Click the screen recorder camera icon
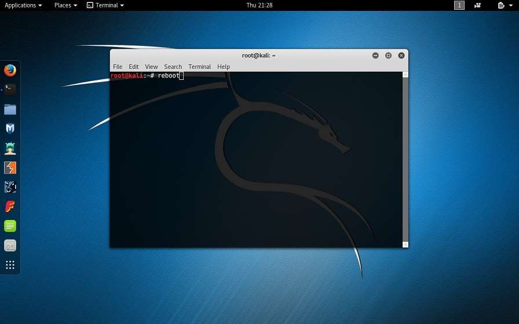This screenshot has height=324, width=519. [477, 5]
